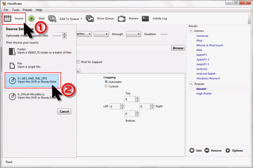Click the Source clapperboard icon
253x168 pixels.
pos(8,18)
